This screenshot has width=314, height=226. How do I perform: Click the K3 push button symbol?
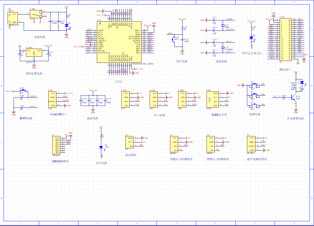pos(254,106)
